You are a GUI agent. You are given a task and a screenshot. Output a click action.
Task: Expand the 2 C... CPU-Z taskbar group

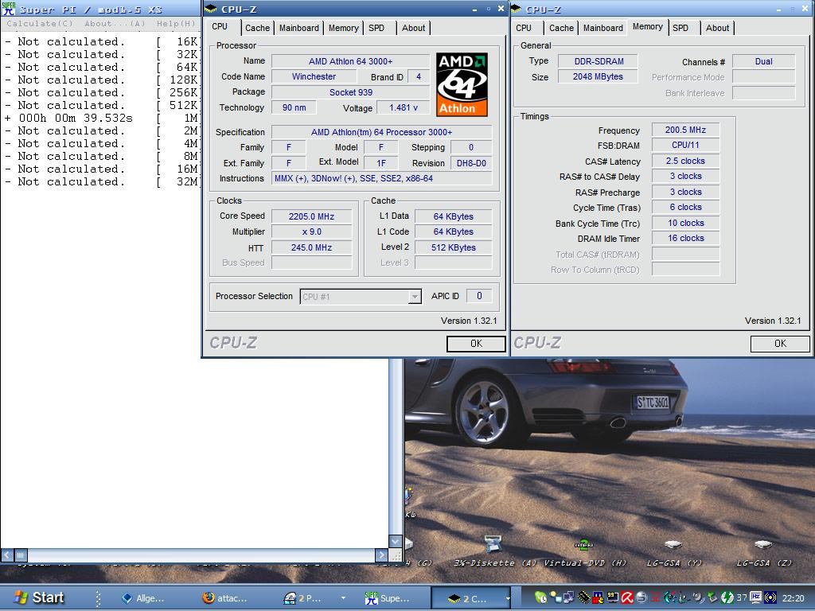pyautogui.click(x=472, y=598)
